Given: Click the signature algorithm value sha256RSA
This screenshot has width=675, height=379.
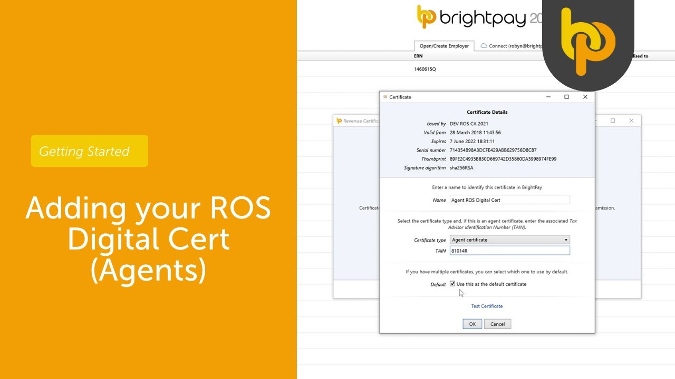Looking at the screenshot, I should click(461, 168).
